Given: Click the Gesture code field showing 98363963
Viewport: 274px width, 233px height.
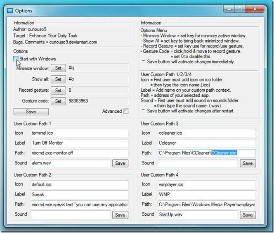Looking at the screenshot, I should coord(98,101).
